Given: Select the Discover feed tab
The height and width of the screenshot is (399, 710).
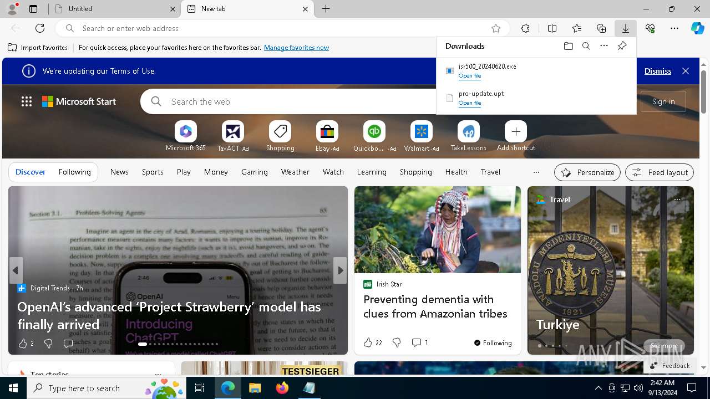Looking at the screenshot, I should tap(31, 172).
